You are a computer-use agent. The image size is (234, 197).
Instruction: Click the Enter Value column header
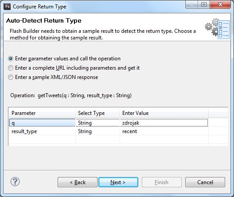tap(164, 113)
